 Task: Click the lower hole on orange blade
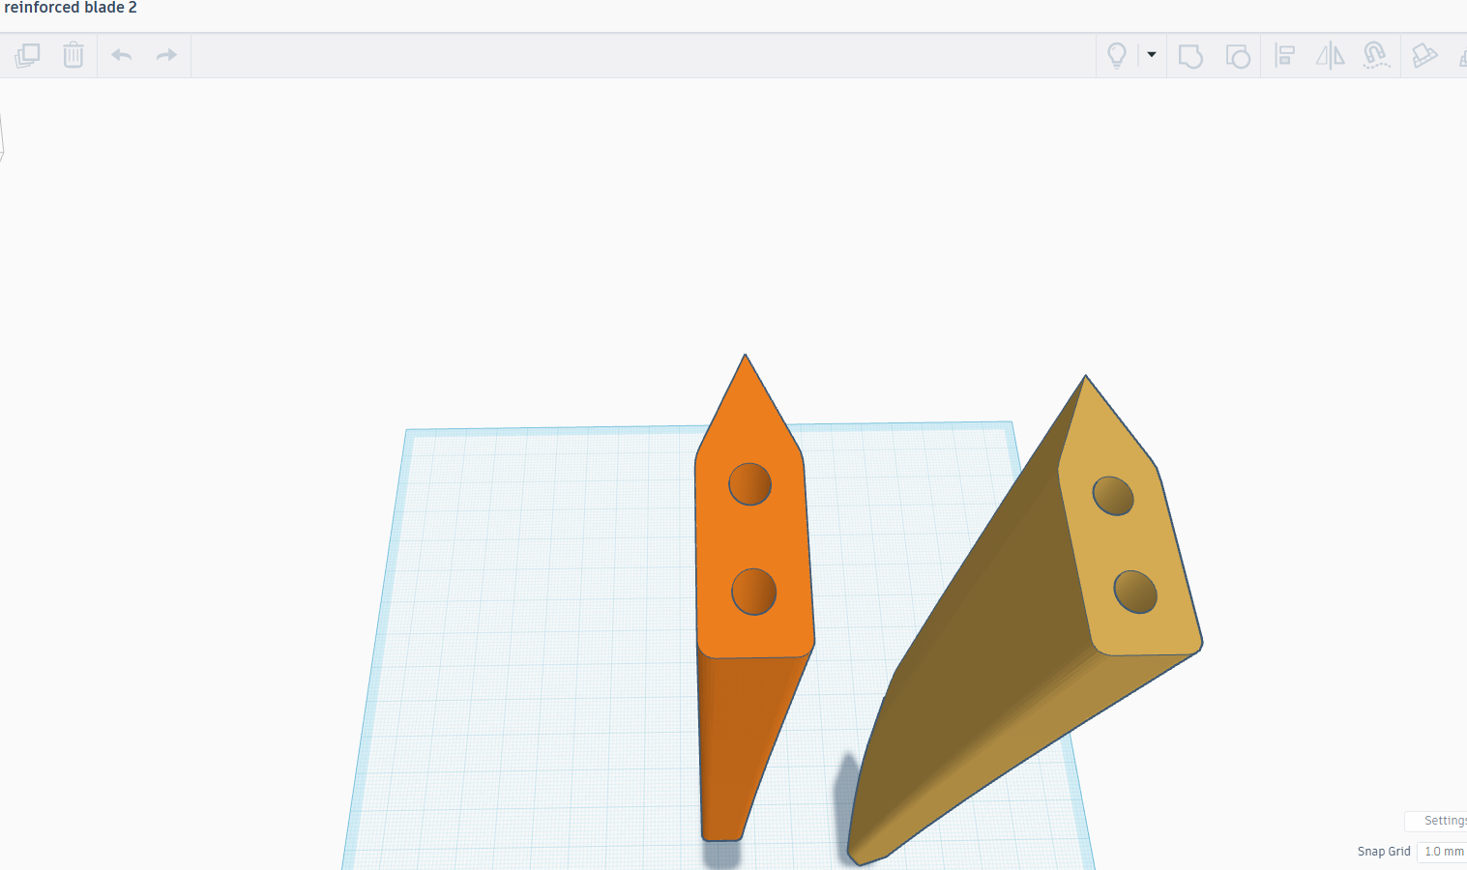pos(754,592)
